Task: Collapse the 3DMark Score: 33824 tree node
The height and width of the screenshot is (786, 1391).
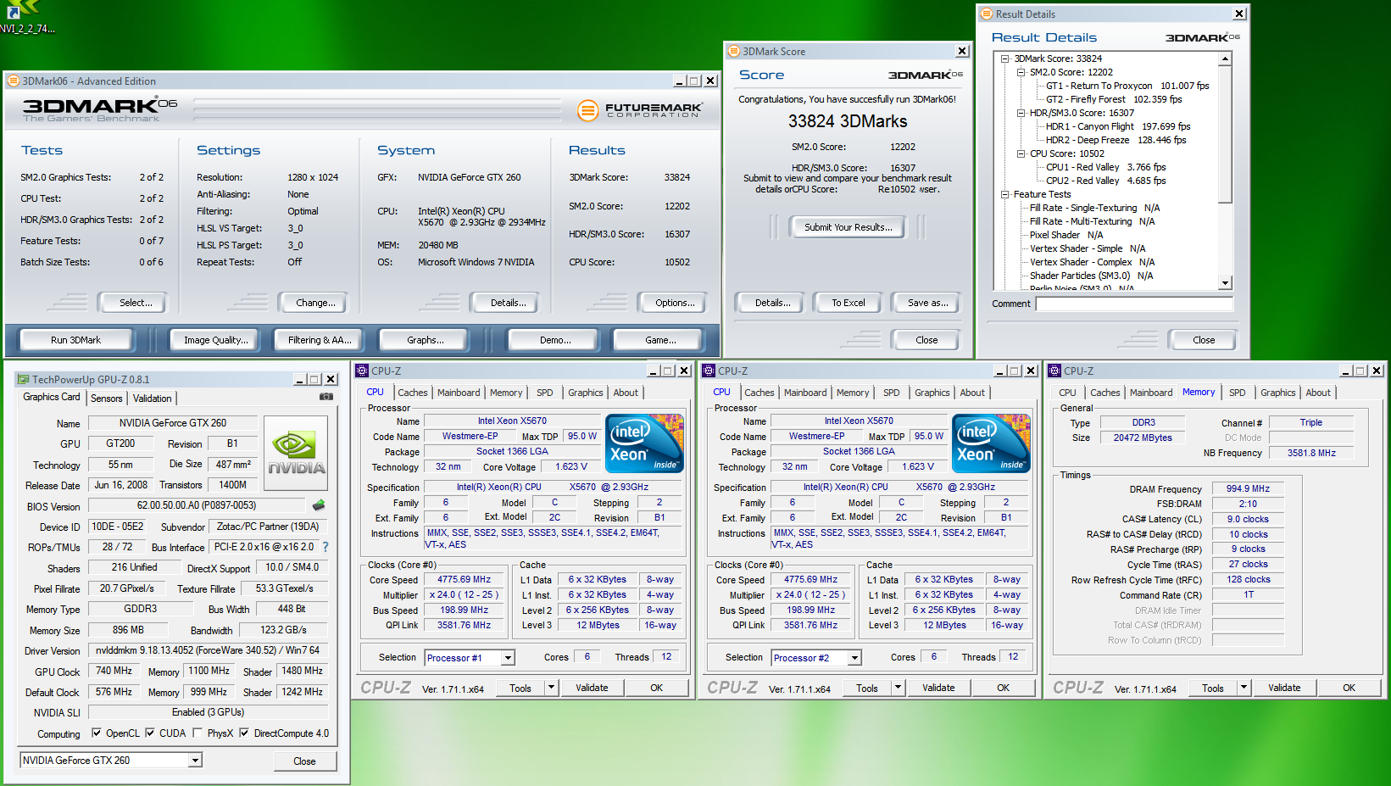Action: (x=1005, y=59)
